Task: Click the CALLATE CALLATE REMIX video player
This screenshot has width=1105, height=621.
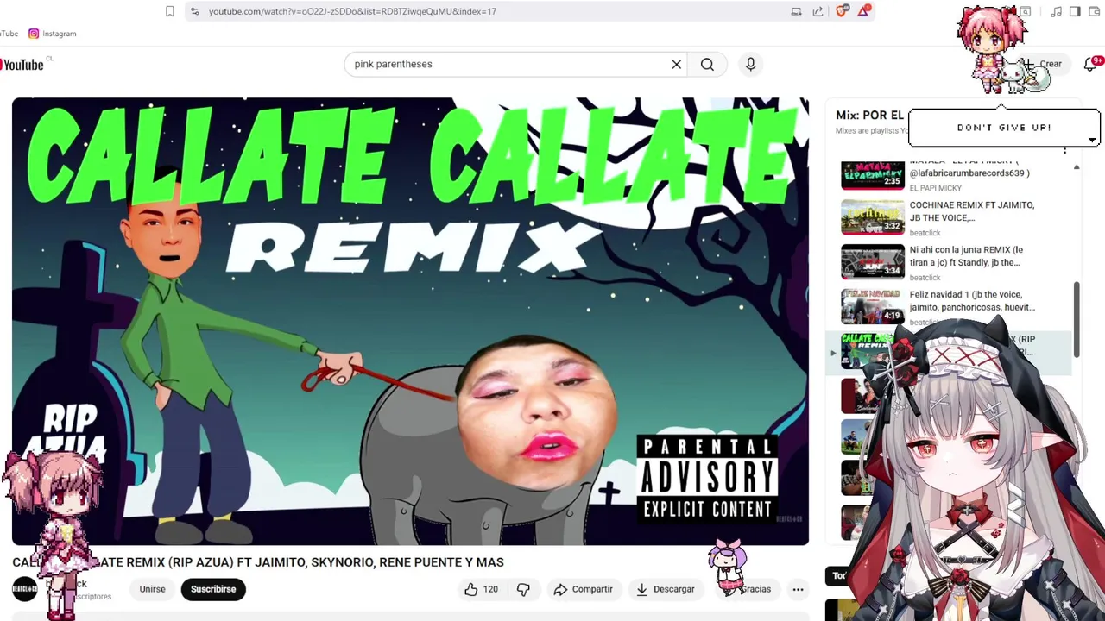Action: (x=410, y=321)
